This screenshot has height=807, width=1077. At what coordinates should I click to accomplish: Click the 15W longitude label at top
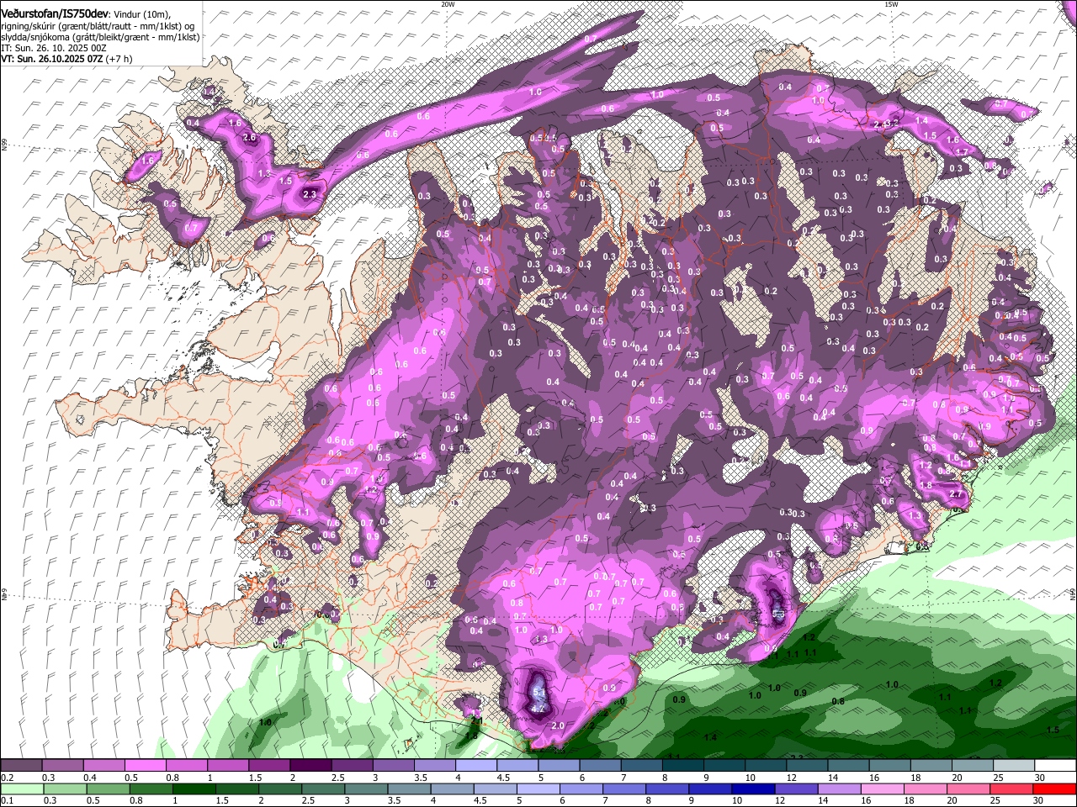(x=891, y=4)
